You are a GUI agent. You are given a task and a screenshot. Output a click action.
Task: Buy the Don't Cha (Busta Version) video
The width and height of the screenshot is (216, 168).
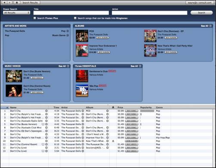coord(37,78)
